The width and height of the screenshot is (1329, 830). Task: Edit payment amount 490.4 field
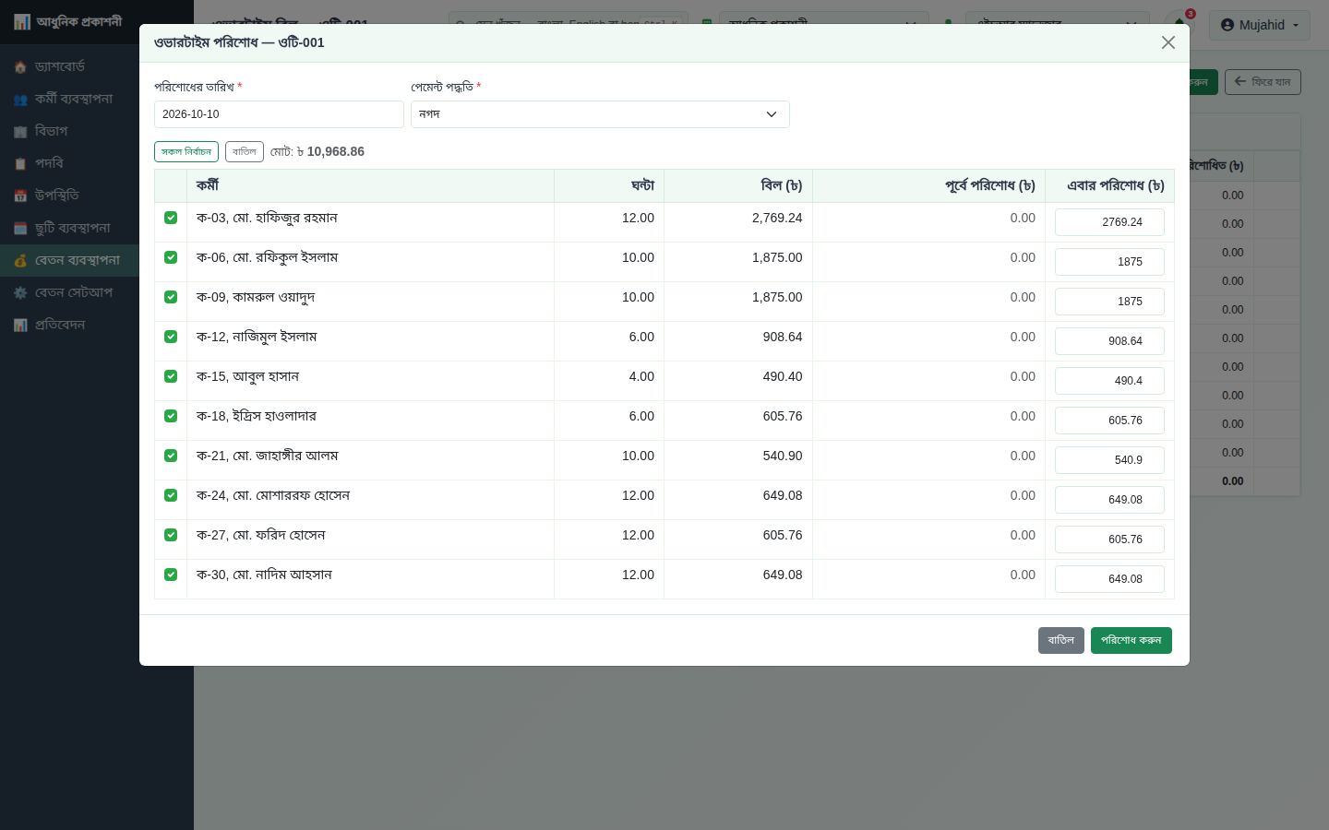[1109, 381]
